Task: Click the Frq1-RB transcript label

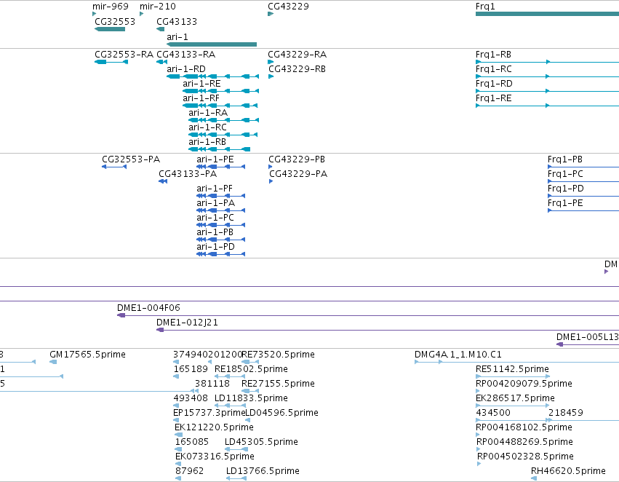Action: 493,55
